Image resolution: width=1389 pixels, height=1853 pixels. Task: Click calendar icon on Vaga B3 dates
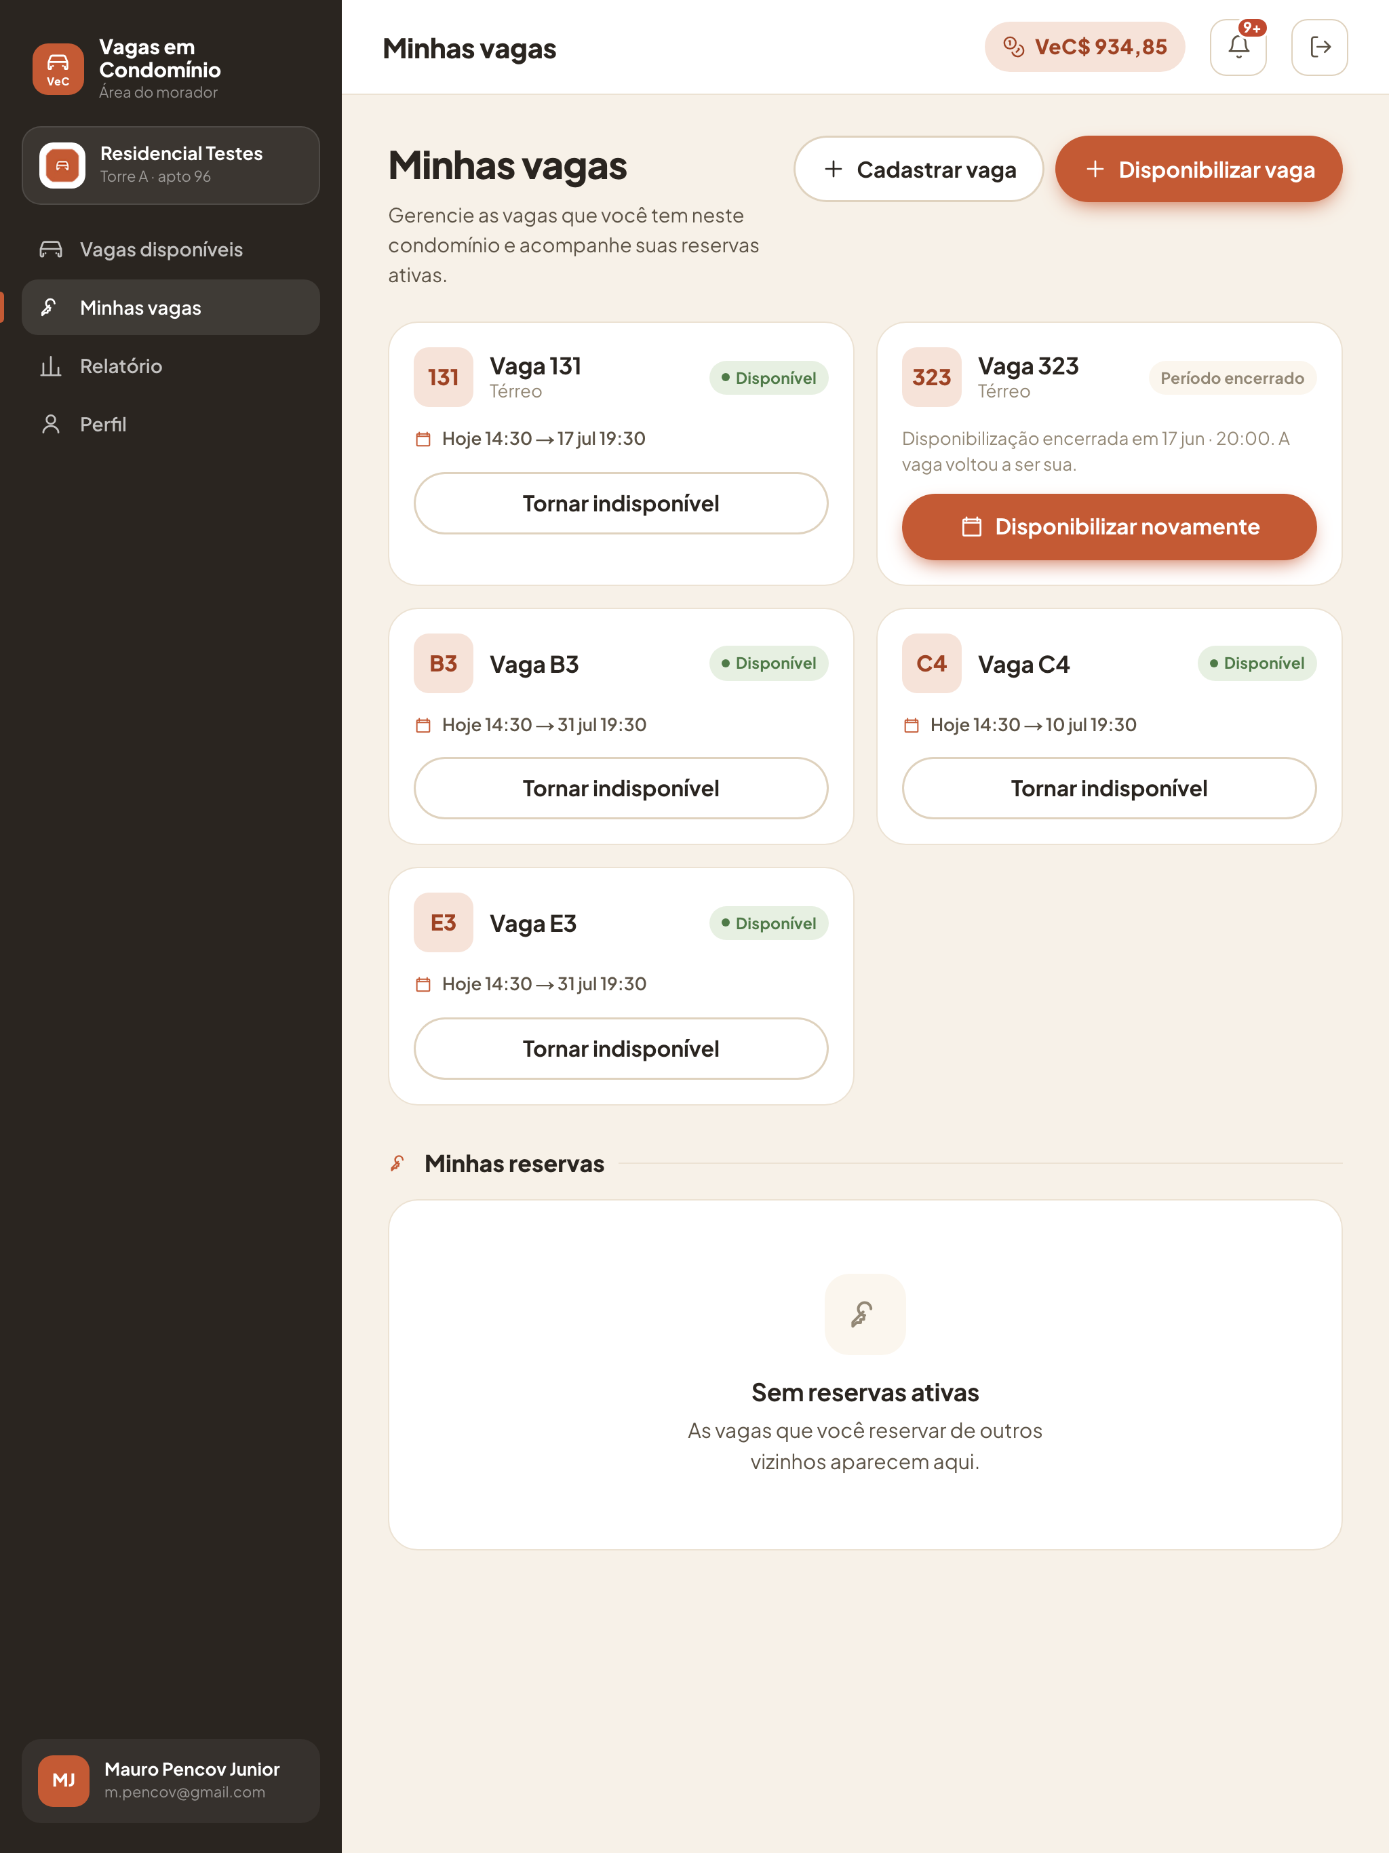coord(423,726)
